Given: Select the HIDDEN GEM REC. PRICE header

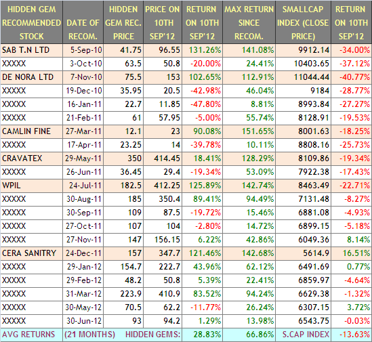Looking at the screenshot, I should coord(123,22).
